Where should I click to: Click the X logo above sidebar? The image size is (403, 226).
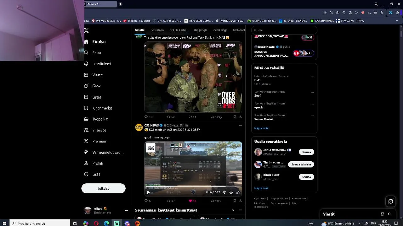click(x=87, y=30)
